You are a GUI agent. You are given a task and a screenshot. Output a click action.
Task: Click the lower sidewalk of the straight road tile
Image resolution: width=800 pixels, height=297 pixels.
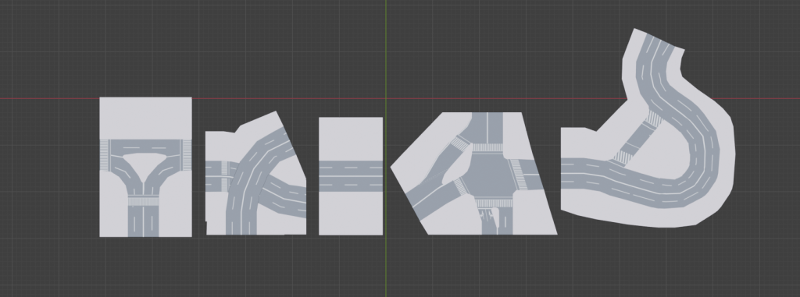pos(351,214)
